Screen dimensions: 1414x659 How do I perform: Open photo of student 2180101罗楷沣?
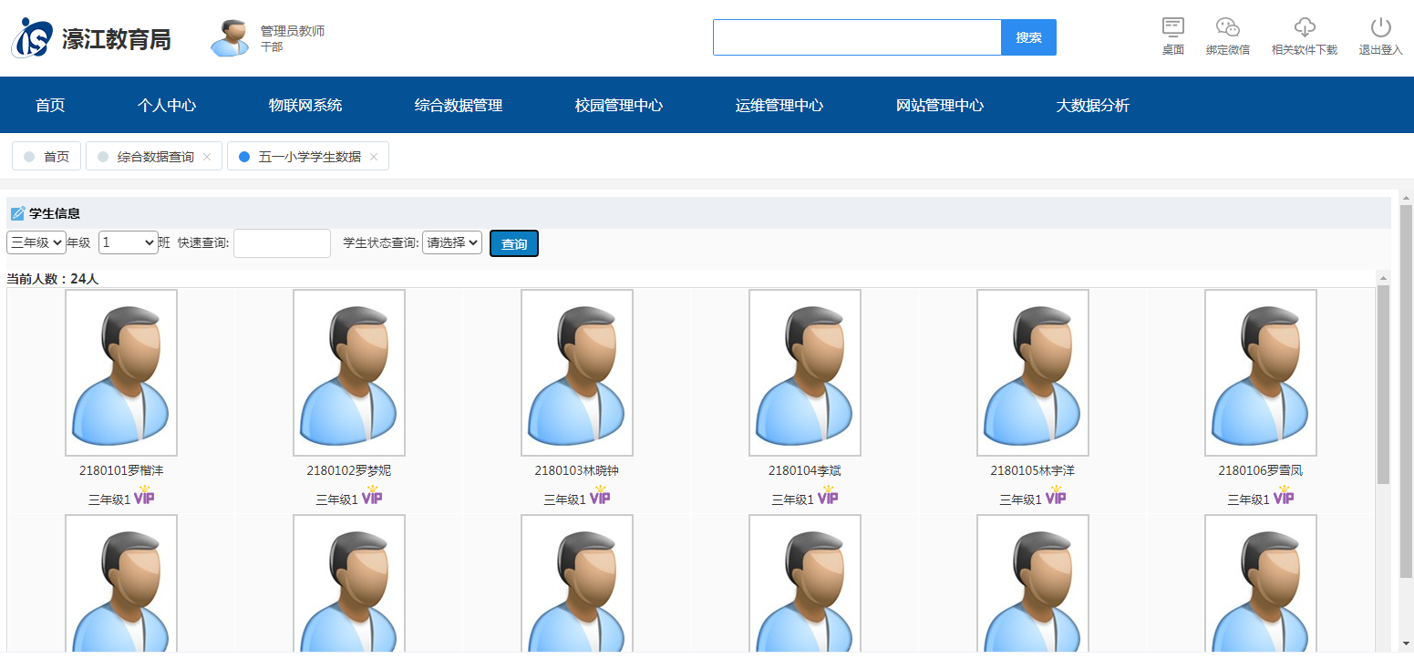[x=121, y=373]
